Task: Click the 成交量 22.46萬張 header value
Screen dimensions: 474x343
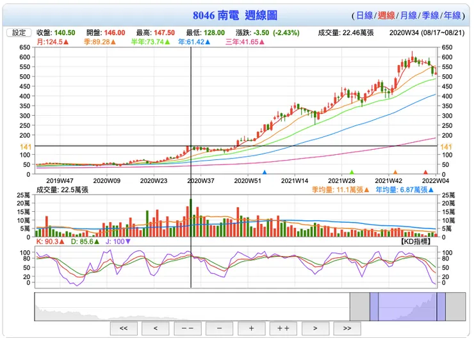Action: coord(345,33)
